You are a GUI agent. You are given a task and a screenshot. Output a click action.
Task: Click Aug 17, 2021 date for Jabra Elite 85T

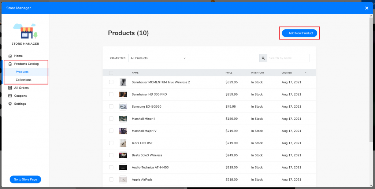pyautogui.click(x=291, y=143)
